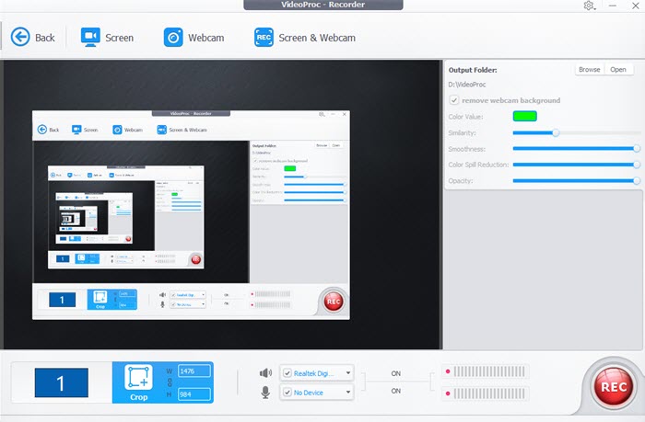Open the settings gear menu
The height and width of the screenshot is (422, 645).
coord(589,6)
